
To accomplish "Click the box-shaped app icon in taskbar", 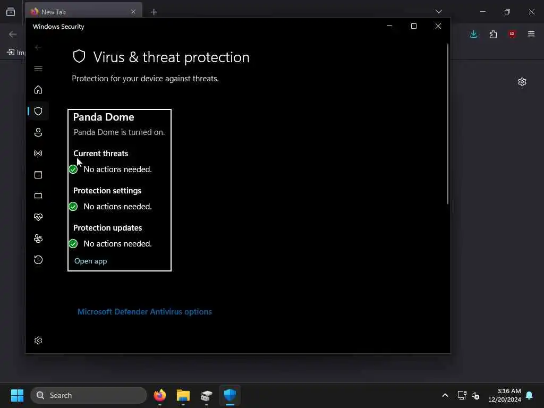I will point(207,395).
